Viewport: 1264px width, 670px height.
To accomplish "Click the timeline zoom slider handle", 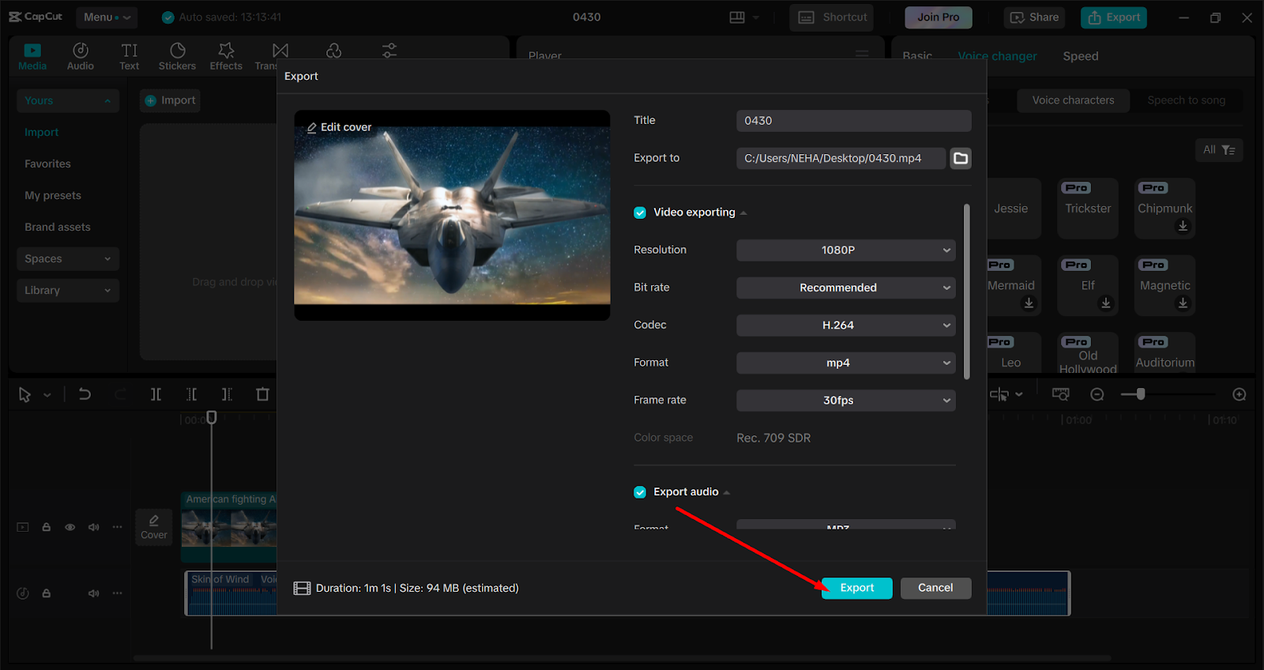I will pos(1140,393).
